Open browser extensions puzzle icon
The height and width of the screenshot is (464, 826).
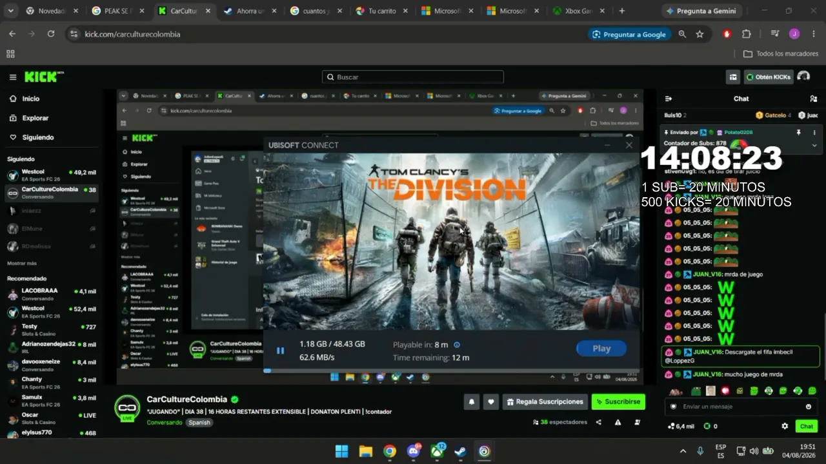(747, 34)
